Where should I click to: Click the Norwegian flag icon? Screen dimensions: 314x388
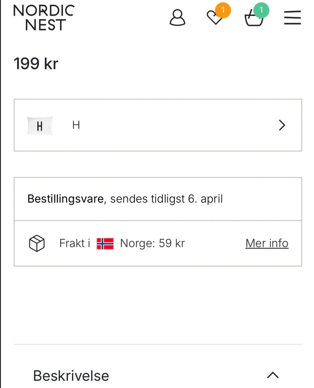click(105, 244)
